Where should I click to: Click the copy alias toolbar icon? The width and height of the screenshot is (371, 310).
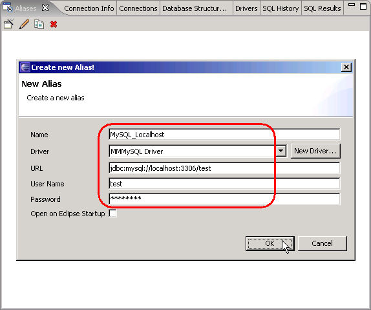[39, 24]
